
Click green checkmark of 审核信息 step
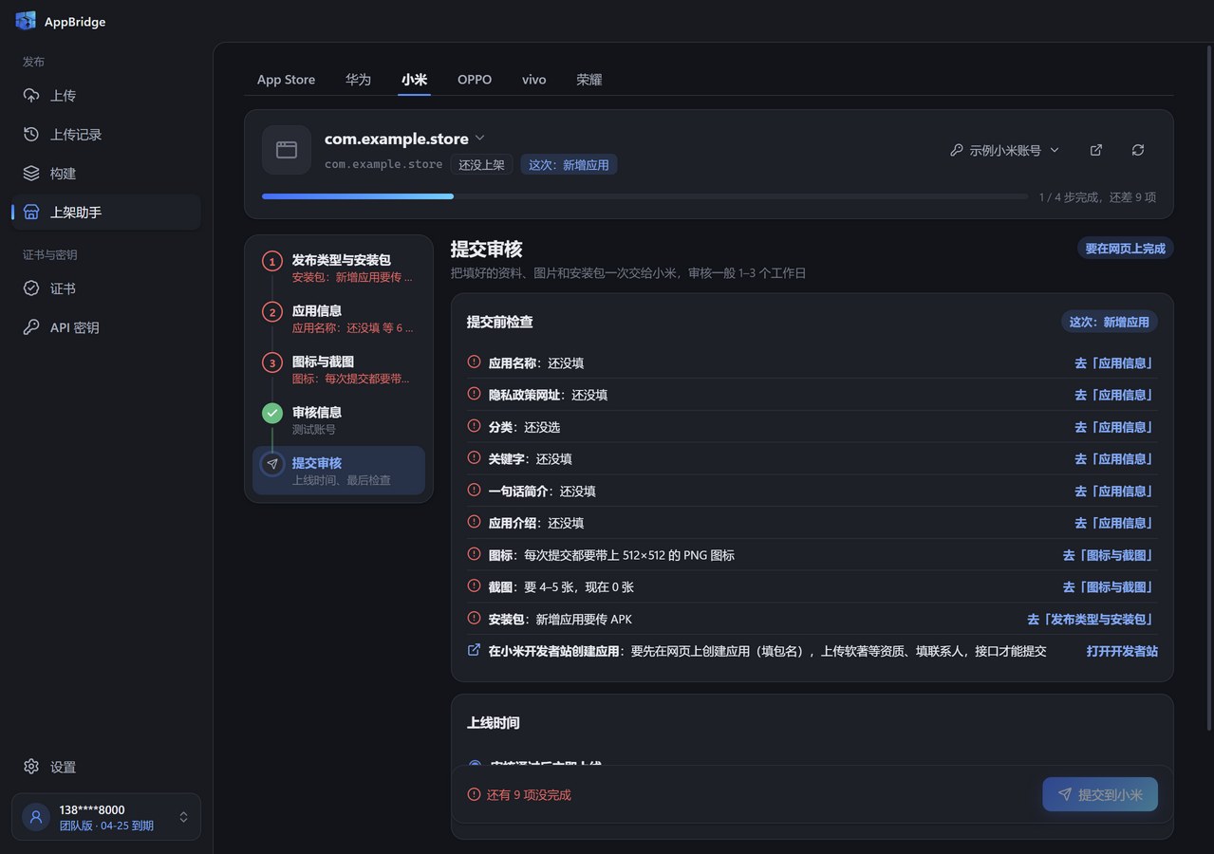[x=272, y=413]
